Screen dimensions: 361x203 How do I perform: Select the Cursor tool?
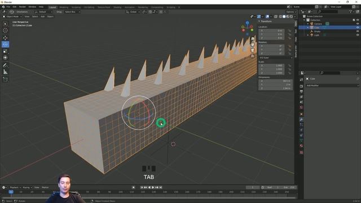(5, 30)
